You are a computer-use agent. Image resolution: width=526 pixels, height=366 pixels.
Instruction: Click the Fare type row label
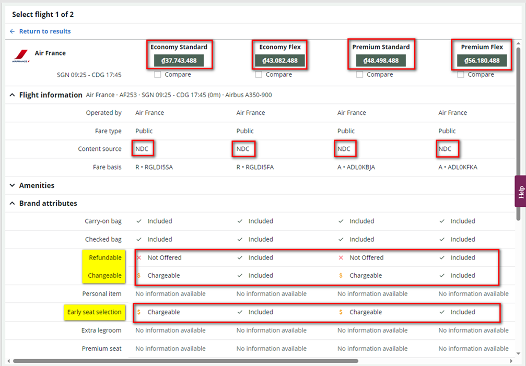click(108, 131)
